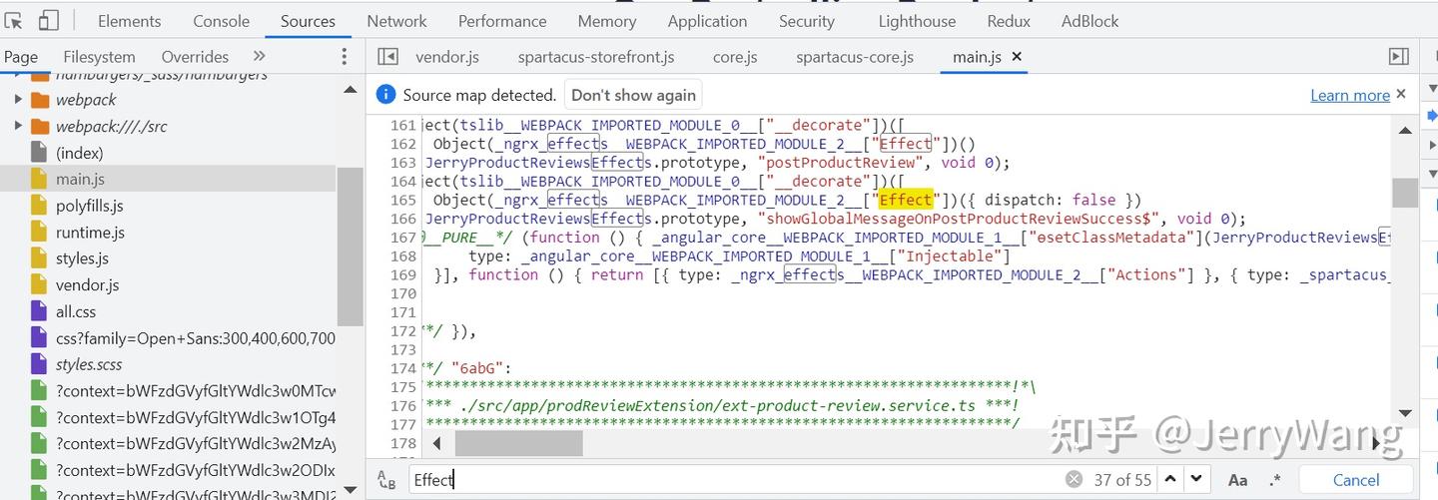Image resolution: width=1438 pixels, height=500 pixels.
Task: Open the Elements panel tab
Action: click(x=130, y=21)
